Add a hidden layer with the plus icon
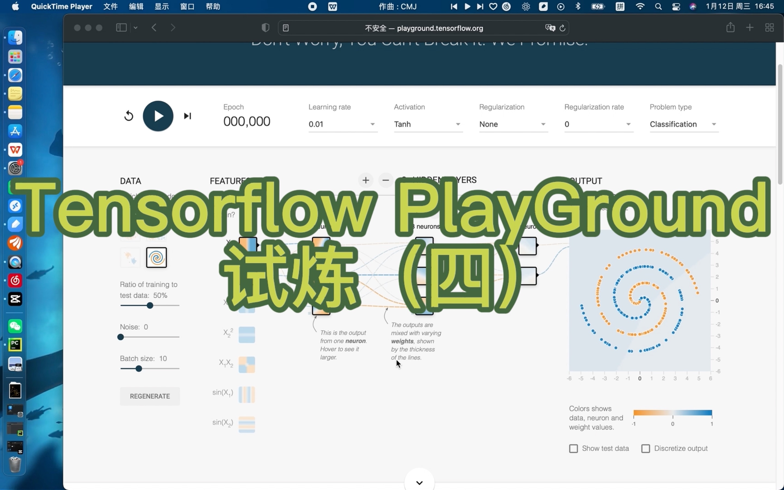The height and width of the screenshot is (490, 784). point(365,180)
